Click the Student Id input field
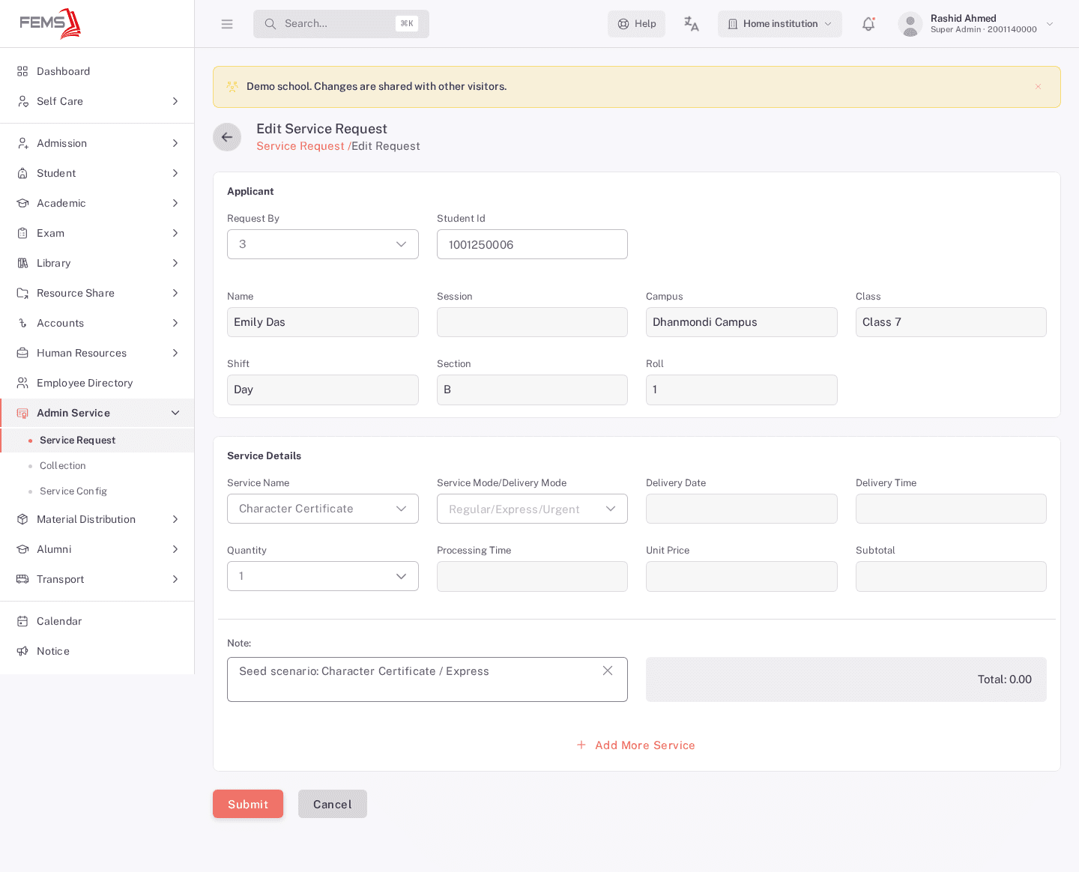This screenshot has width=1079, height=872. point(532,244)
